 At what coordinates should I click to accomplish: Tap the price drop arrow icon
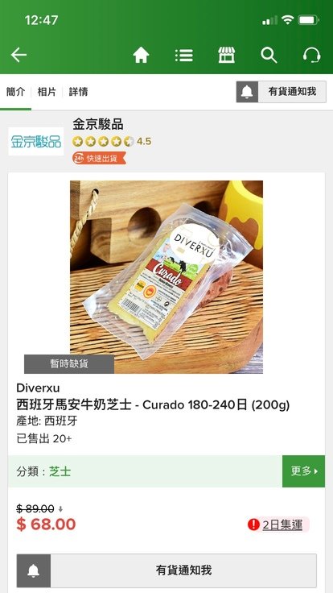[60, 509]
